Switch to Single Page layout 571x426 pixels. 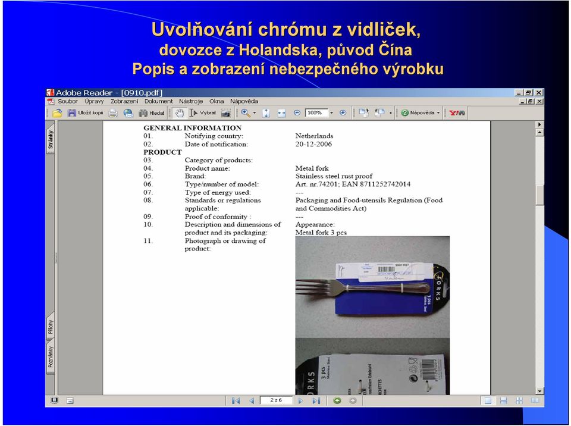coord(488,401)
